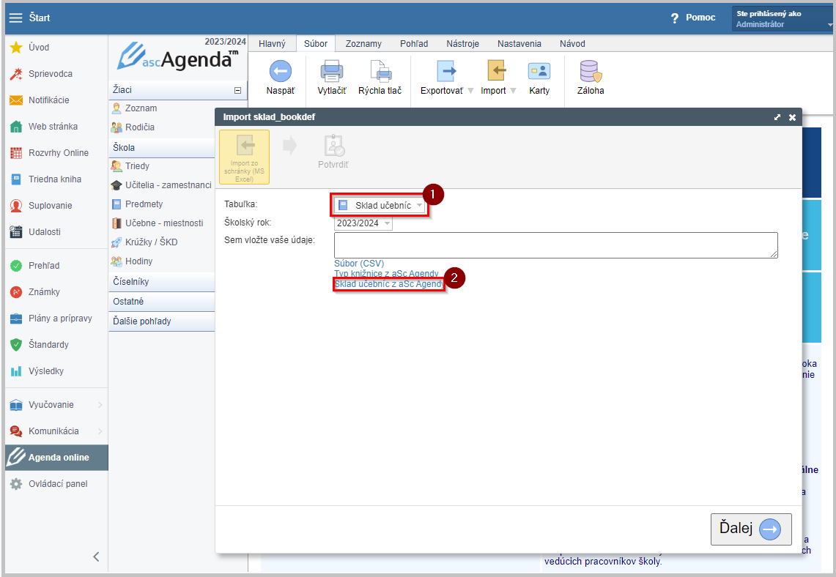Open Web stránka house icon

[x=16, y=127]
